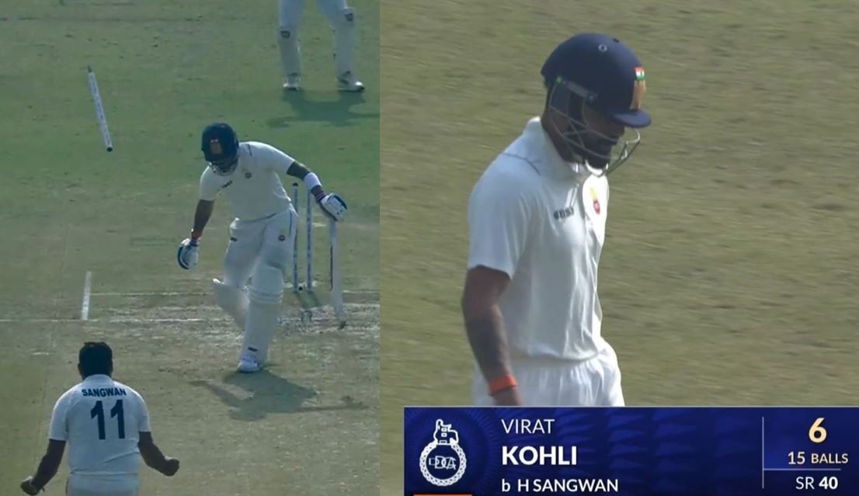Viewport: 859px width, 496px height.
Task: Click the Indian flag on batsman's helmet
Action: (639, 74)
